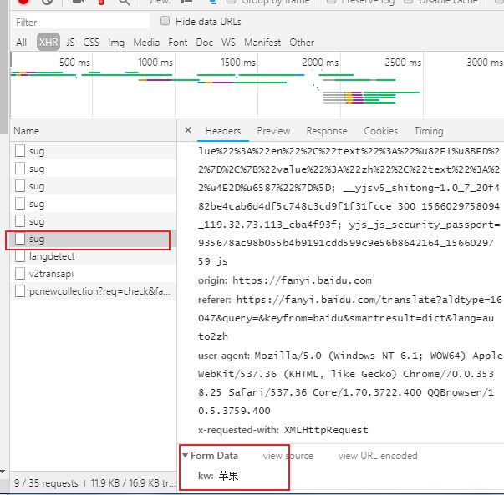Screen dimensions: 504x495
Task: Collapse the Form Data section triangle
Action: [185, 455]
